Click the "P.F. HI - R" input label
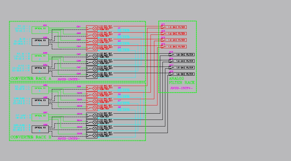Viewport: 291px width, 161px height. point(23,54)
